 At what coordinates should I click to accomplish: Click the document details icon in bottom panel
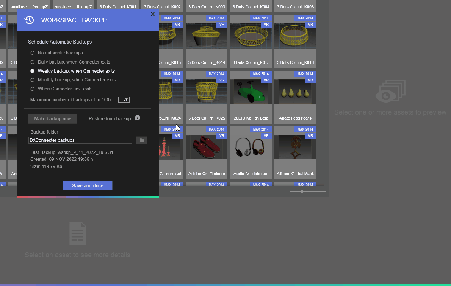click(78, 233)
